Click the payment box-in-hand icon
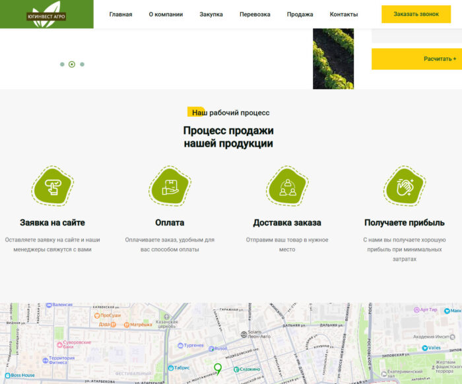The height and width of the screenshot is (384, 462). pos(170,187)
